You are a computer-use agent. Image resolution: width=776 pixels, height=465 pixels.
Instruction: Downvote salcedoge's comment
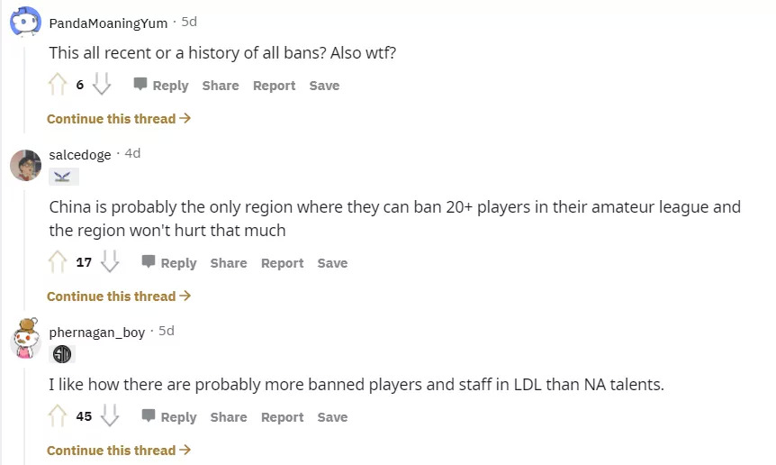(110, 262)
